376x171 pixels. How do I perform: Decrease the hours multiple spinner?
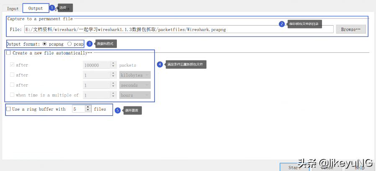tap(113, 97)
